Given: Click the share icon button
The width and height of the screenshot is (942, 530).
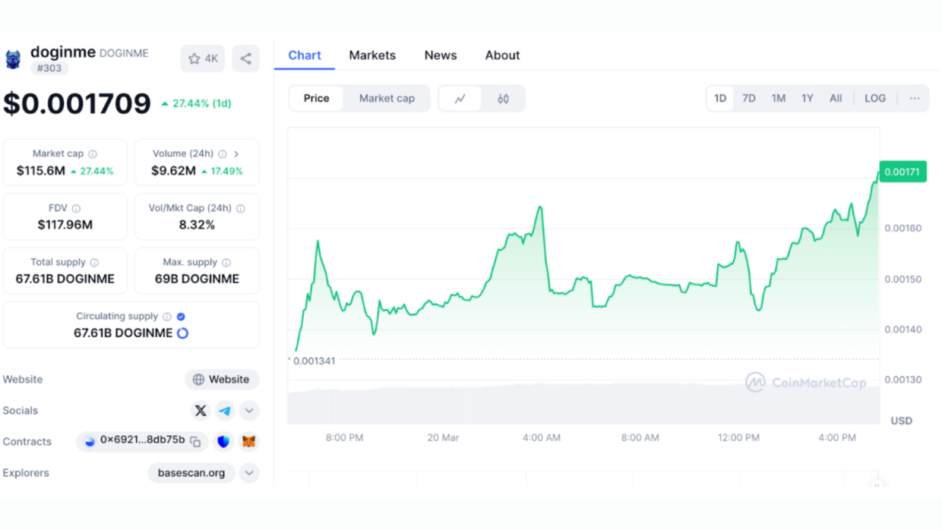Looking at the screenshot, I should point(245,58).
